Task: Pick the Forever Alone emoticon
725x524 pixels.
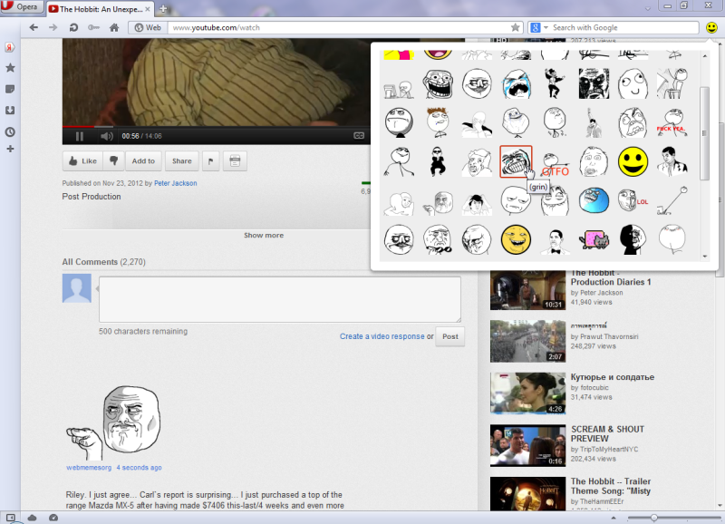Action: click(516, 122)
